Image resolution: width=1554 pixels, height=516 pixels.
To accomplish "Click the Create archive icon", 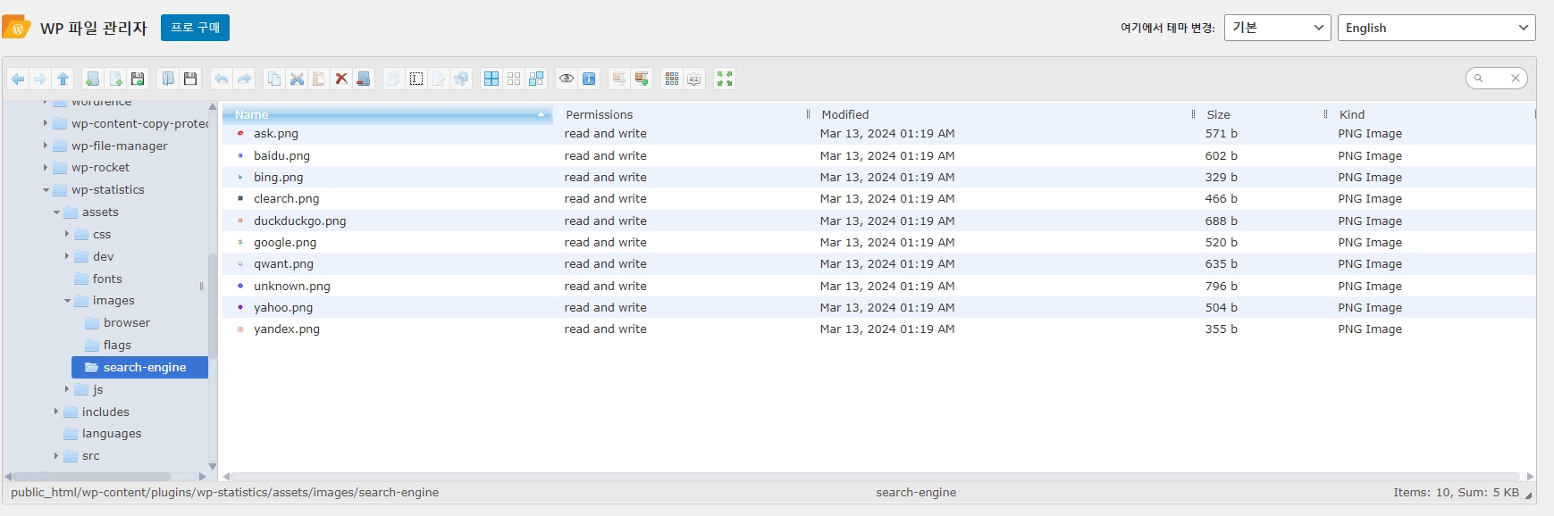I will (642, 79).
